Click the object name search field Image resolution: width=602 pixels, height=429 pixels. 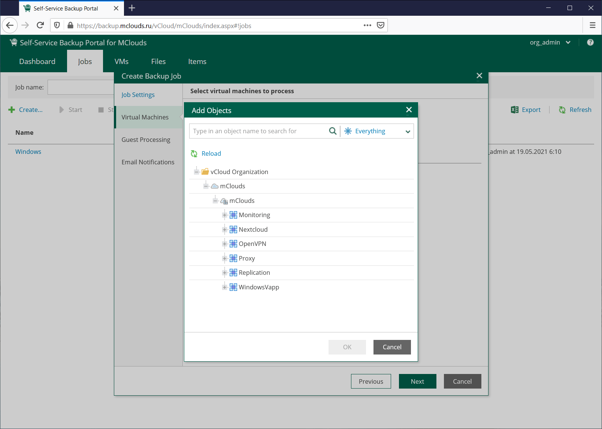tap(258, 131)
